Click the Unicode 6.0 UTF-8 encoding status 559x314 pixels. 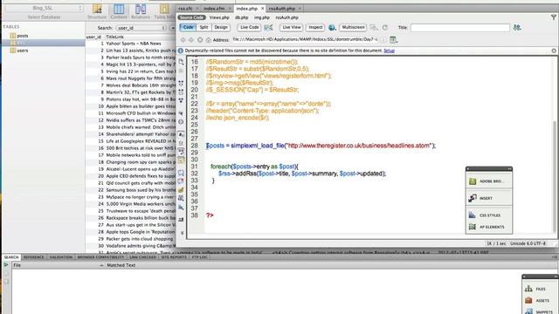528,243
